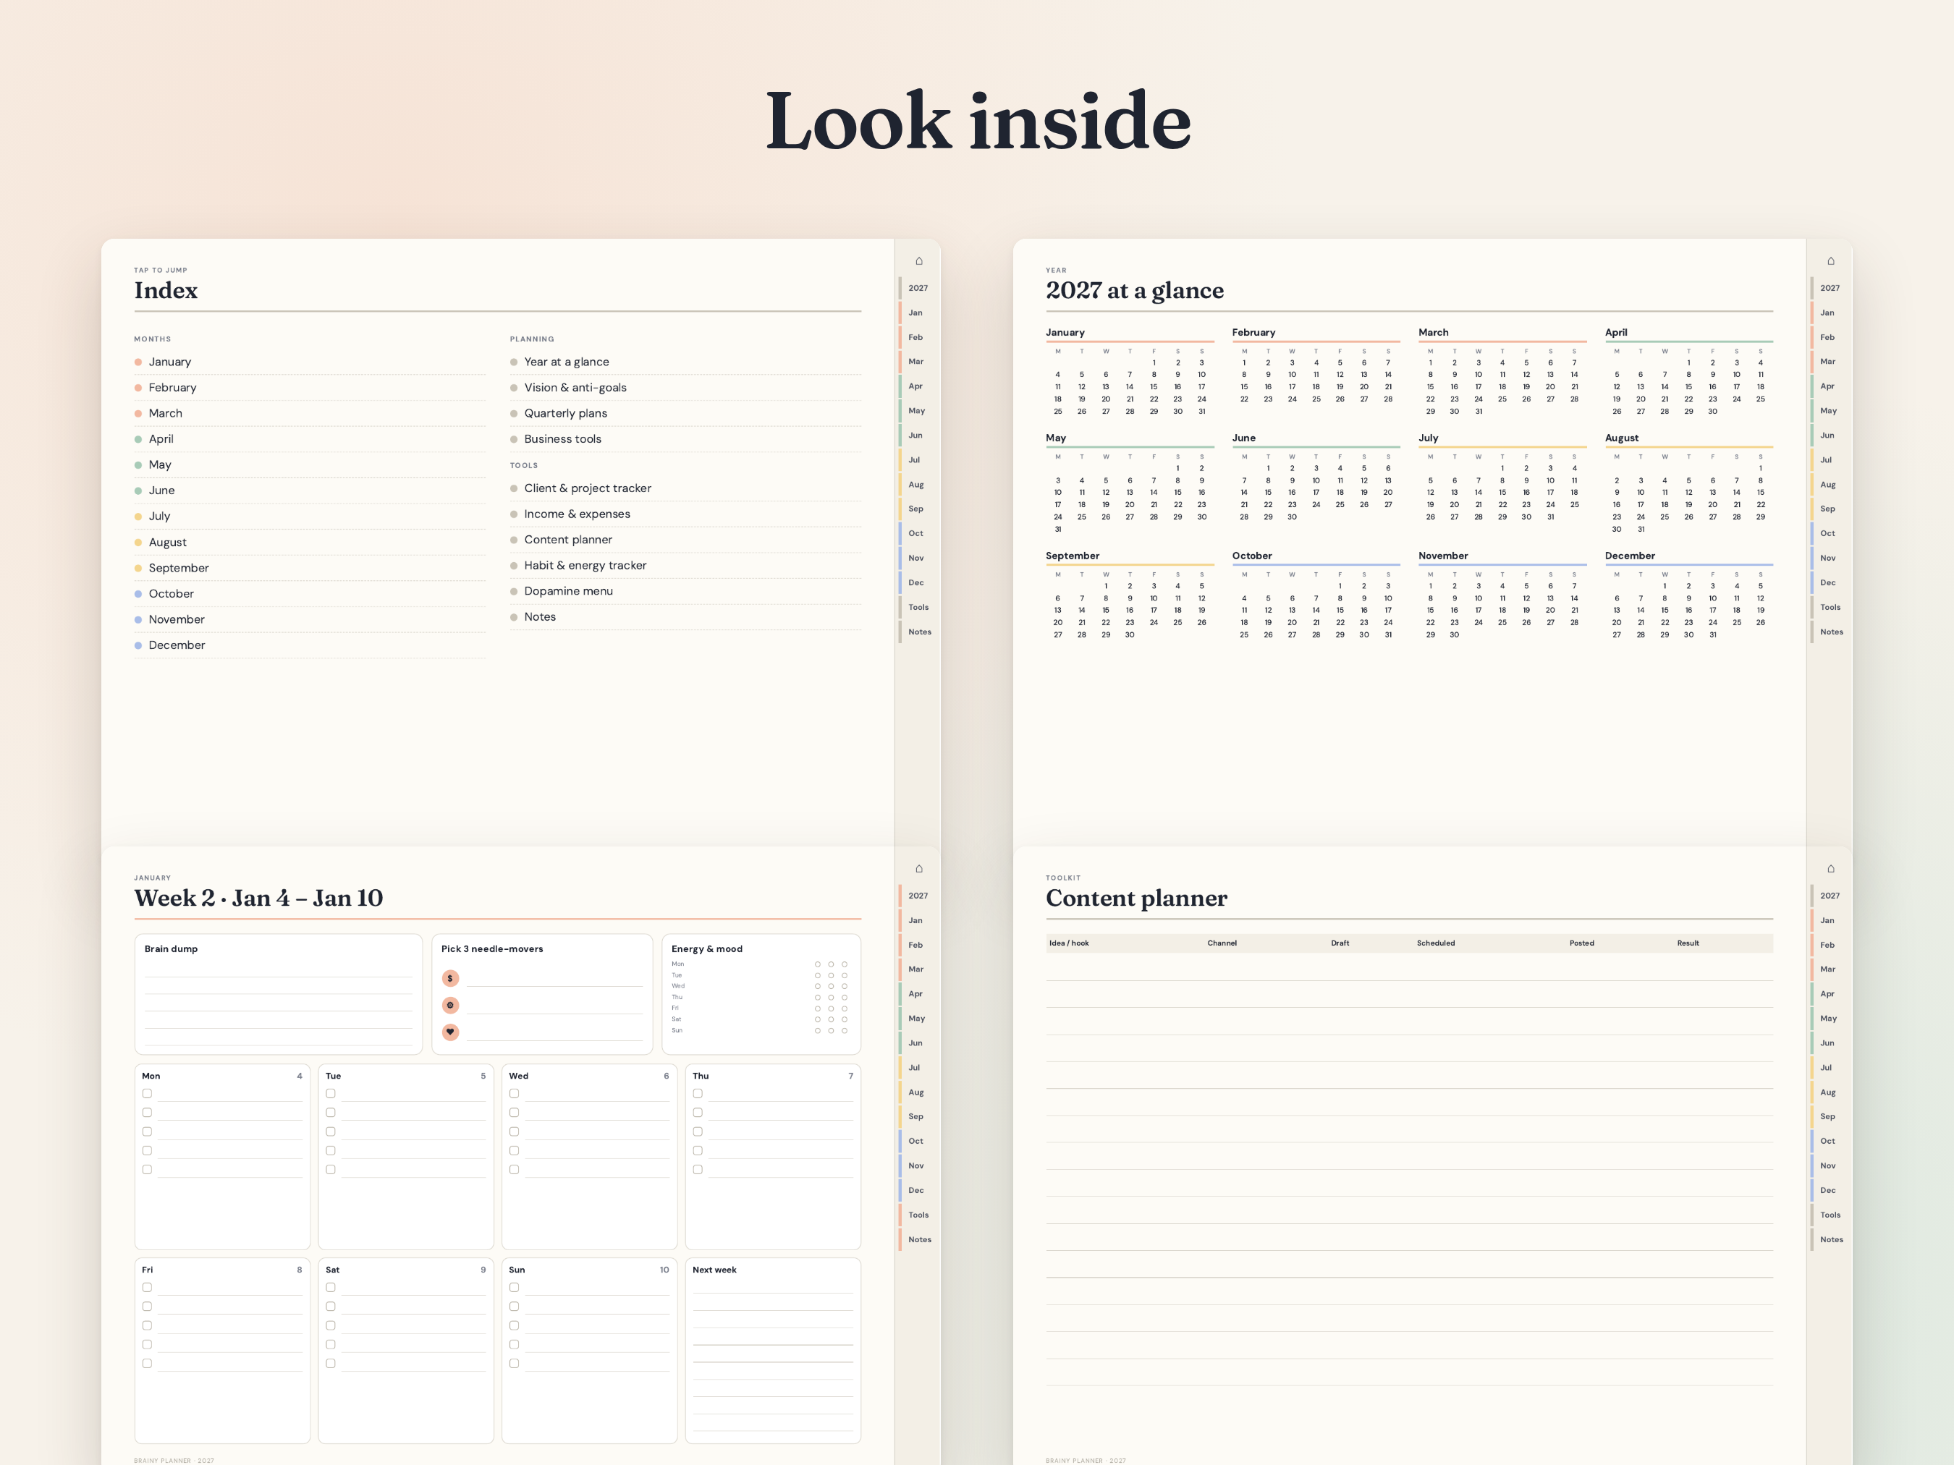Image resolution: width=1954 pixels, height=1465 pixels.
Task: Tick the first checkbox in the Thu box
Action: [698, 1093]
